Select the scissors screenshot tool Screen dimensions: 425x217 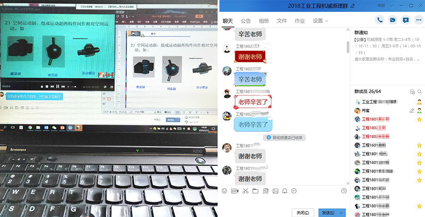[x=246, y=191]
